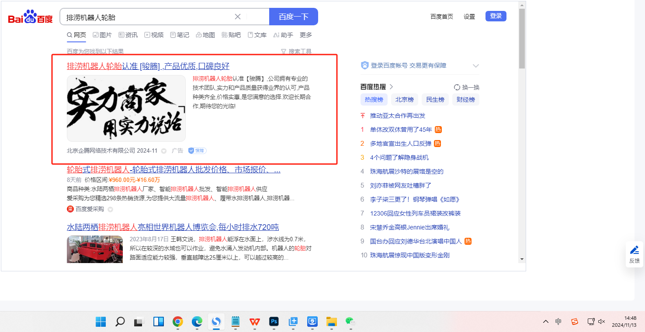Click the 实力商家 ad thumbnail image
This screenshot has width=645, height=332.
[126, 108]
